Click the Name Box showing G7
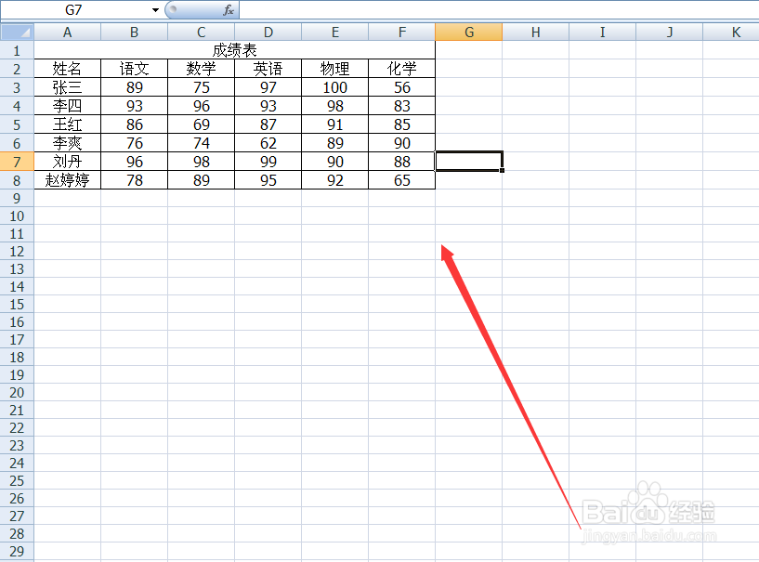759x562 pixels. click(x=73, y=9)
